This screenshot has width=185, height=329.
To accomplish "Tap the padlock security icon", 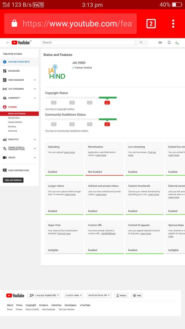I will [x=14, y=24].
